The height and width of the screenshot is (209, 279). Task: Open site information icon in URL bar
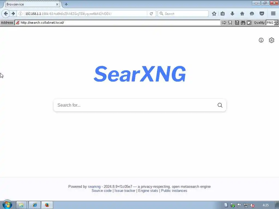(x=20, y=14)
